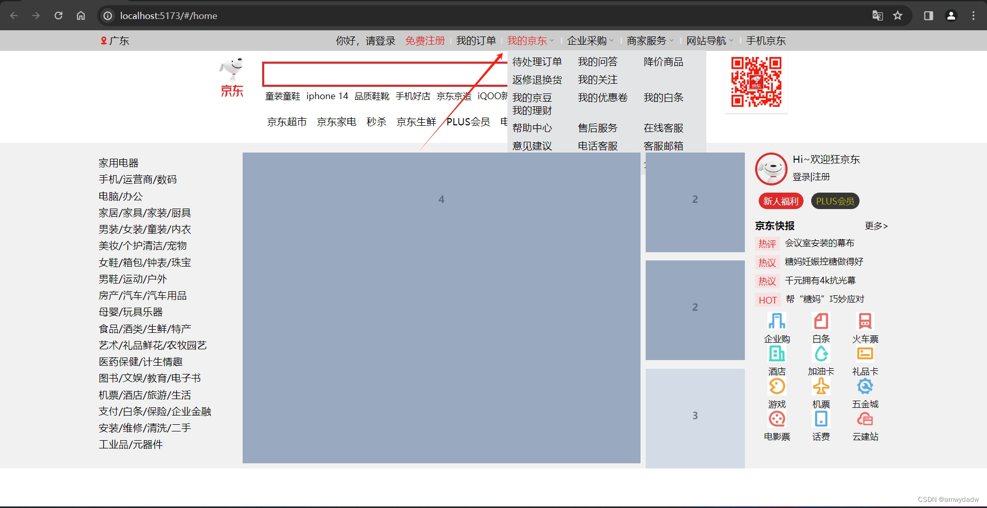This screenshot has height=508, width=987.
Task: Open the 电影票 service icon
Action: [x=777, y=419]
